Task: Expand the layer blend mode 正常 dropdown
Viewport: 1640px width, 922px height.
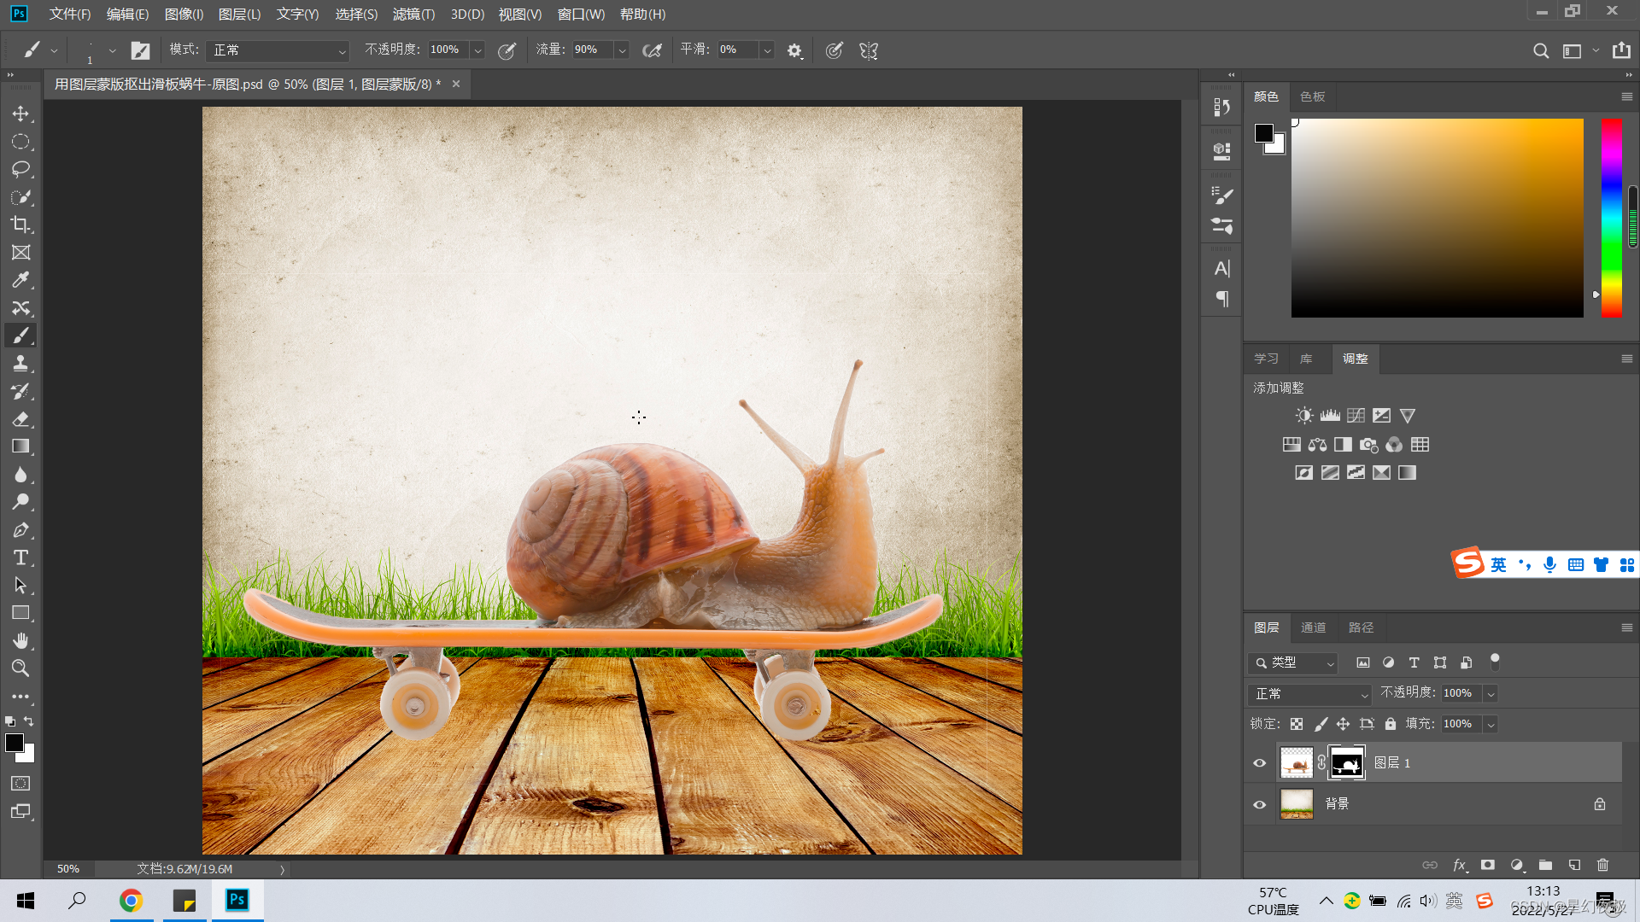Action: [1309, 694]
